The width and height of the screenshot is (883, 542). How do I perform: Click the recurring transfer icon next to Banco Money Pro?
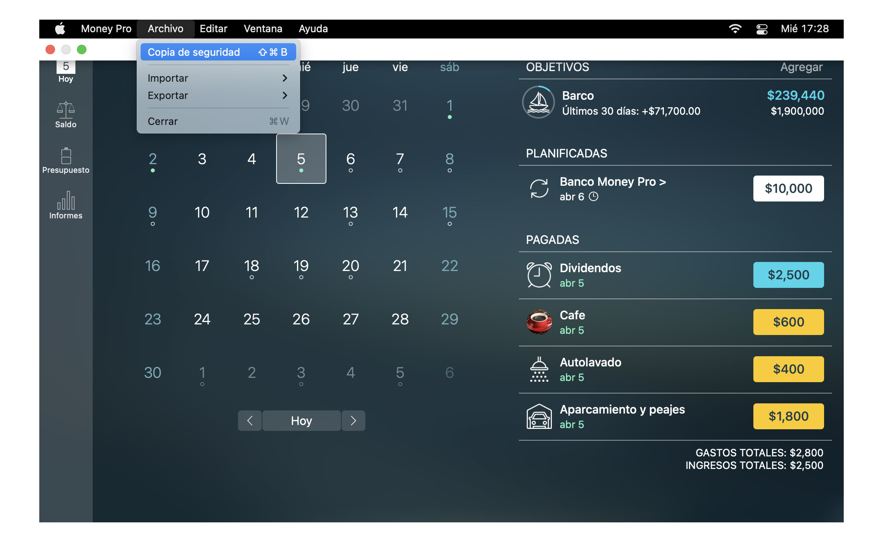pos(540,189)
